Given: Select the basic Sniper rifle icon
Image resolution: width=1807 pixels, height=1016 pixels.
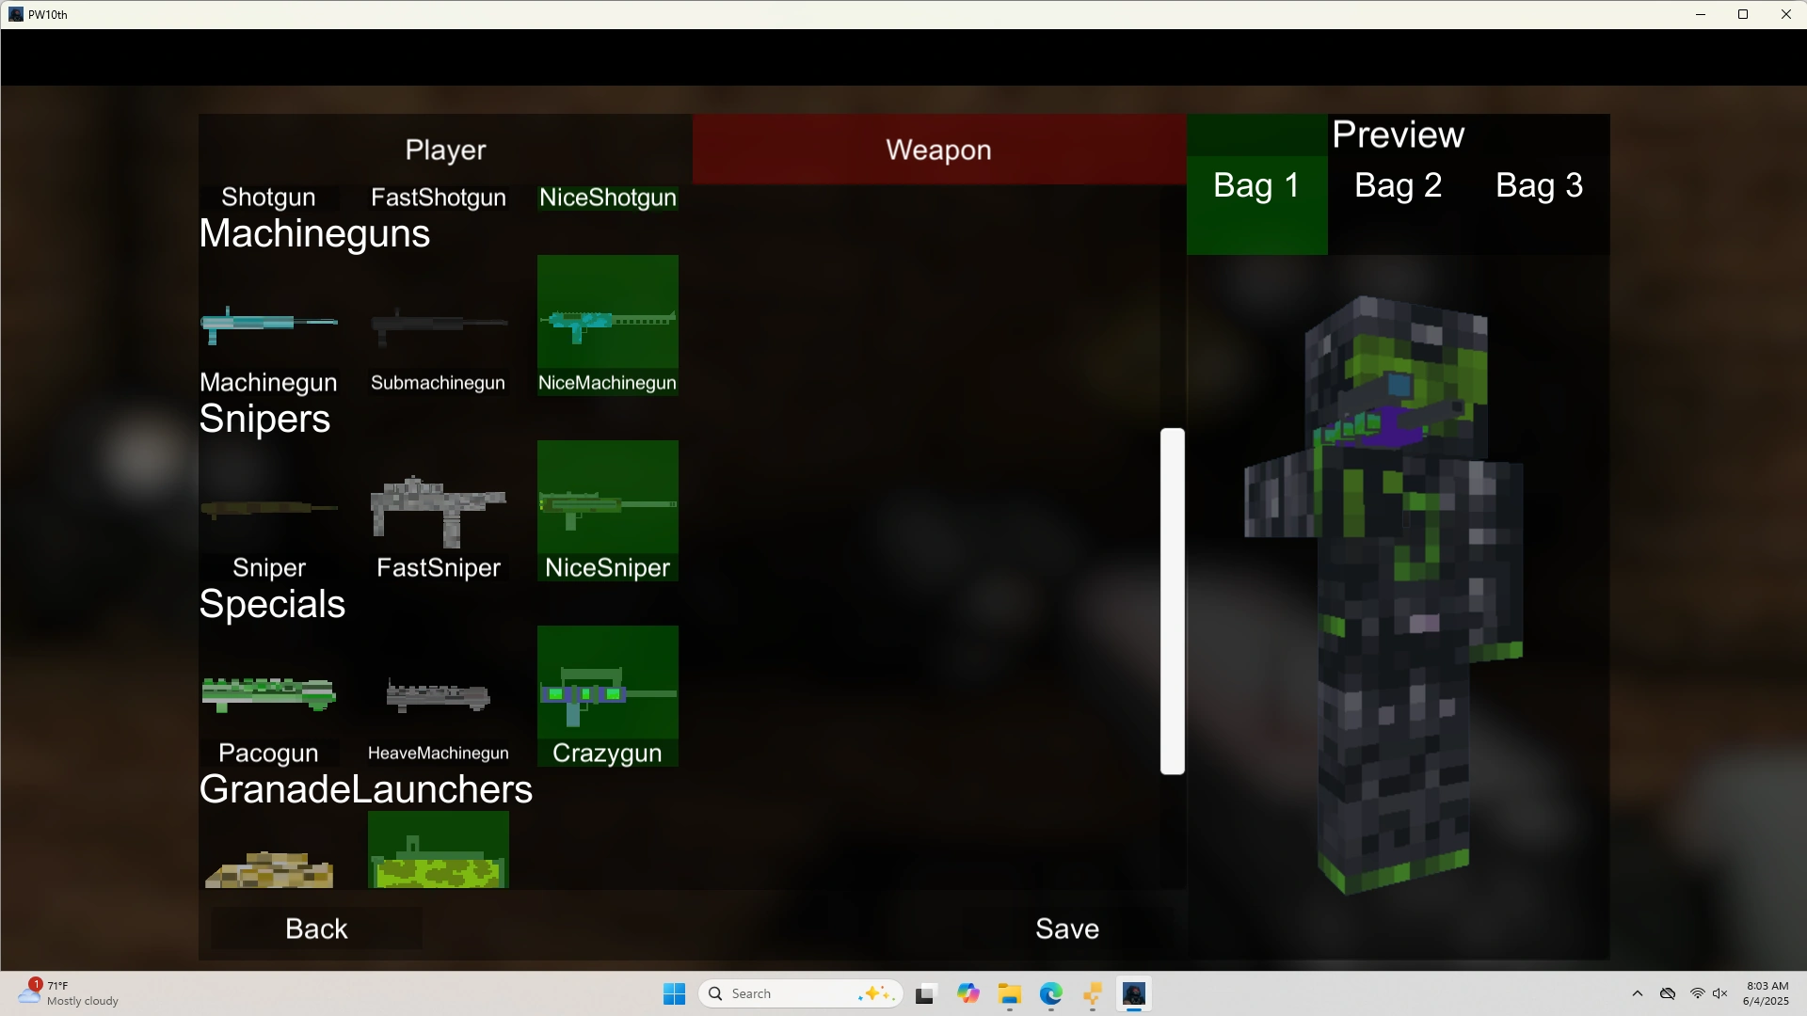Looking at the screenshot, I should click(x=268, y=509).
